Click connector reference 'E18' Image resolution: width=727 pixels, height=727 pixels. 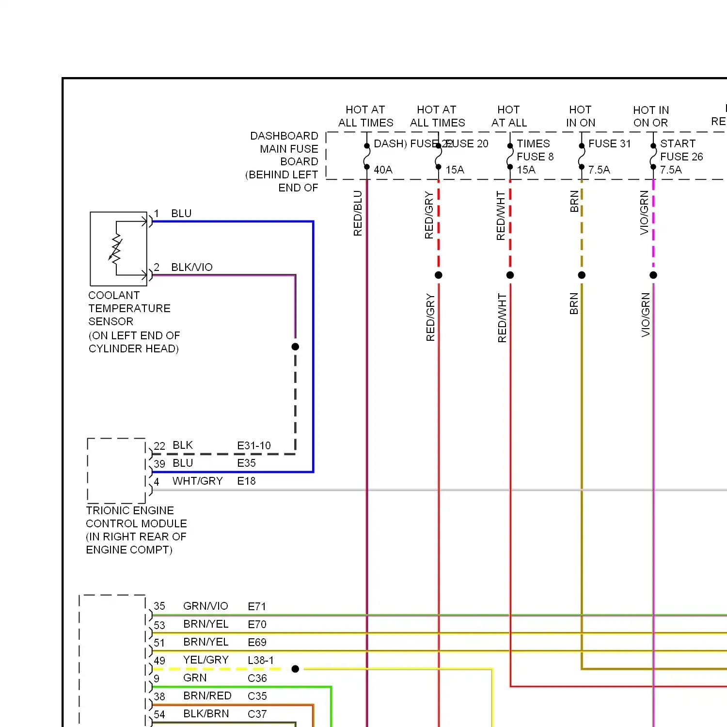pyautogui.click(x=246, y=481)
